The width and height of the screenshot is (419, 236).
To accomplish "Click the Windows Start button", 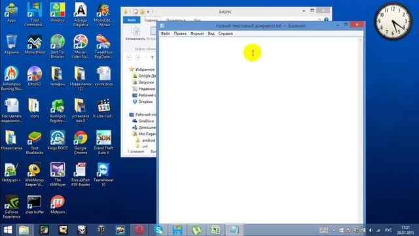I will click(8, 230).
